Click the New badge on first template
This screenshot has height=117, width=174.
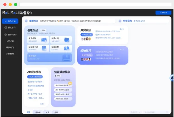[70, 83]
